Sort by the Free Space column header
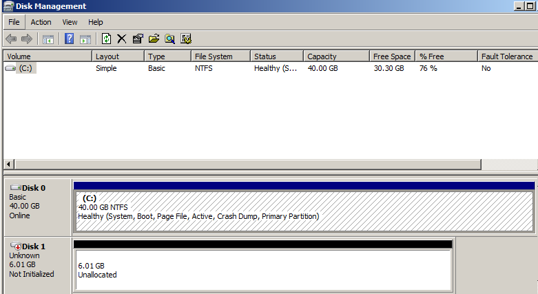Viewport: 538px width, 294px height. 391,56
